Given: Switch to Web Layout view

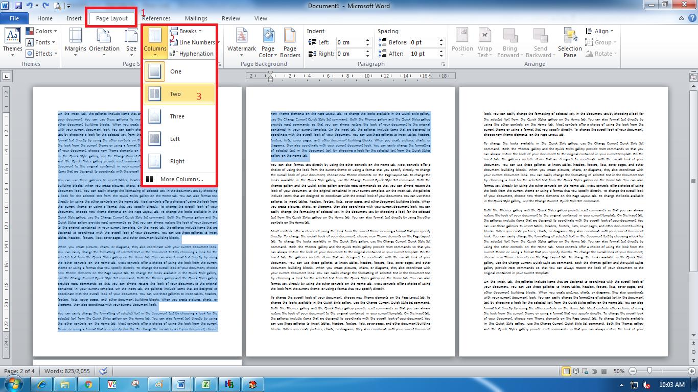Looking at the screenshot, I should coord(586,371).
